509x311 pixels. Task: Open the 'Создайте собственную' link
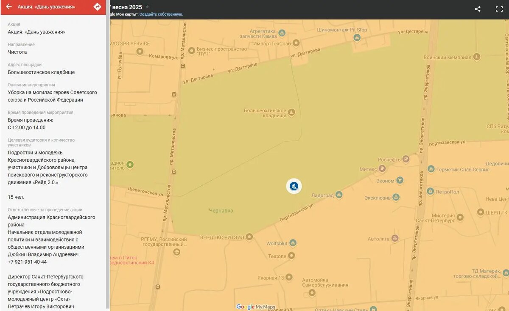(161, 14)
